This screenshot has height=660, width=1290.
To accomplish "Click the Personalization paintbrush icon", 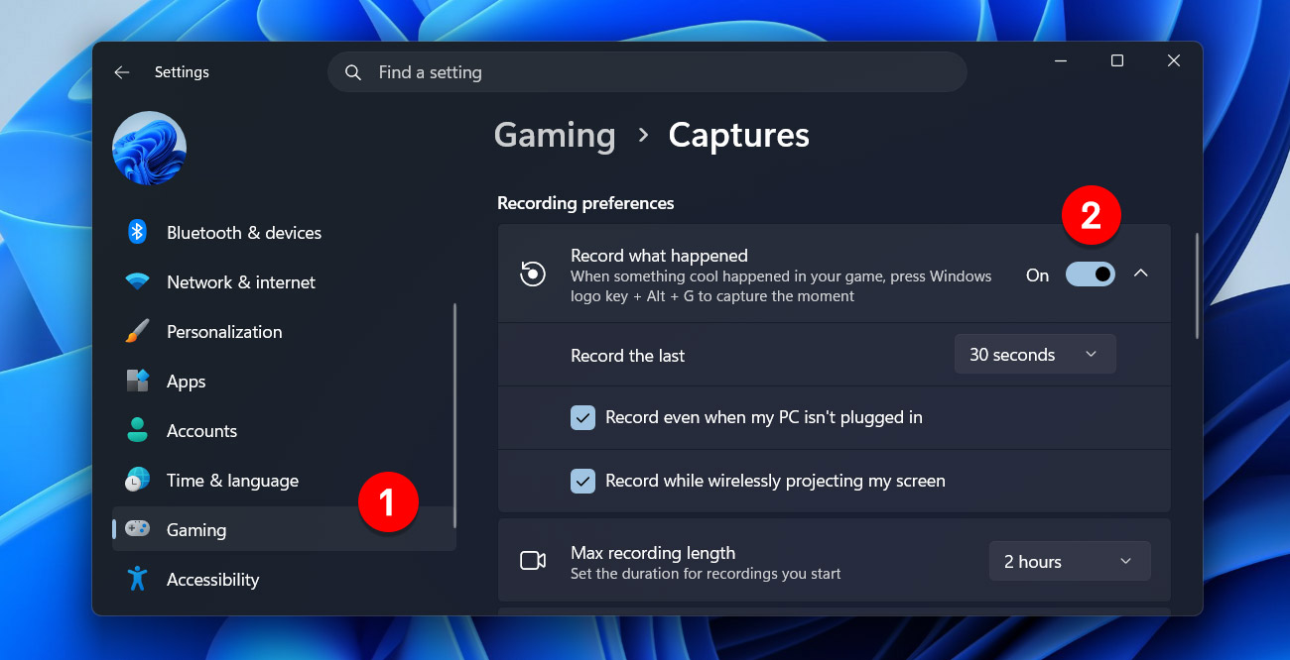I will pyautogui.click(x=137, y=331).
